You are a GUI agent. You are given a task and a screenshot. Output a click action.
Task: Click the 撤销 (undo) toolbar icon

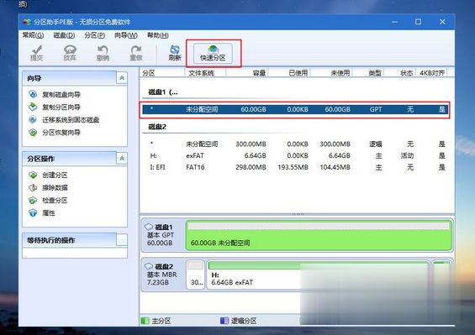point(103,53)
